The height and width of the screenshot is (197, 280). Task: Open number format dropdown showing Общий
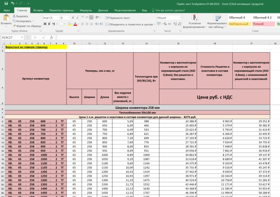tap(180, 18)
